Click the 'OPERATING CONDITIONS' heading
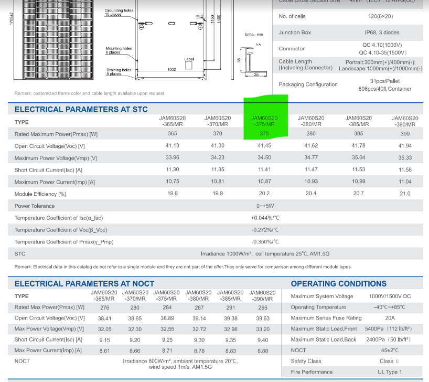 [x=338, y=284]
